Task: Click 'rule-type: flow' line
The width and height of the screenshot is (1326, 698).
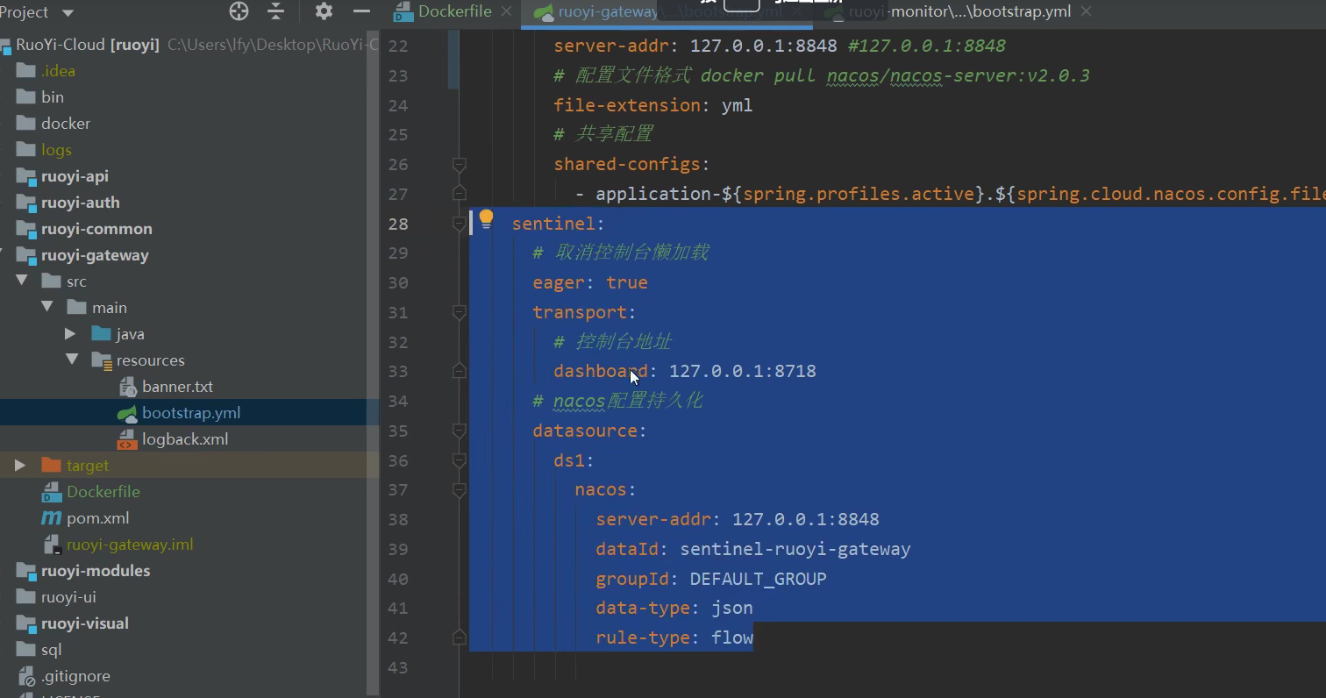Action: (674, 637)
